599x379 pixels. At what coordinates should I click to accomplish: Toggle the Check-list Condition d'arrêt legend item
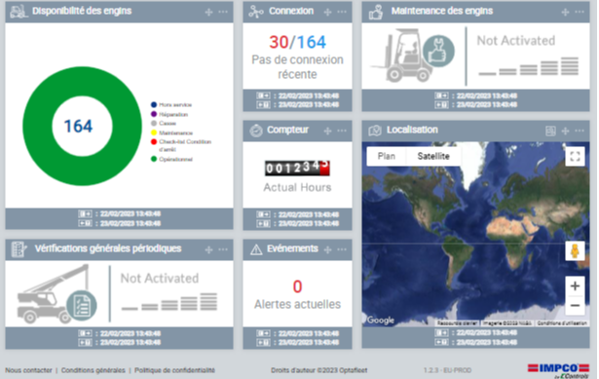(181, 145)
